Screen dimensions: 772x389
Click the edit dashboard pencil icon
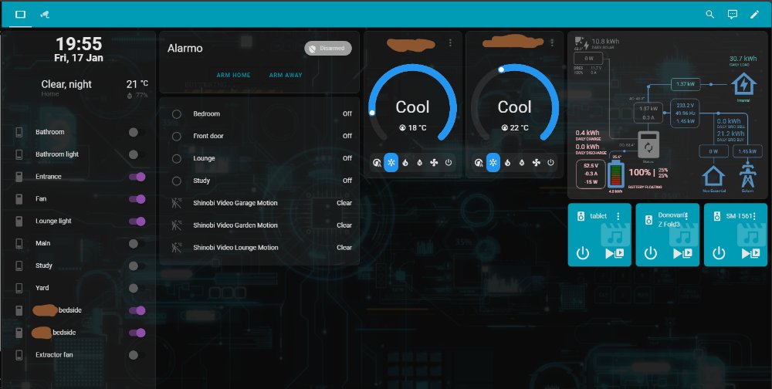755,15
